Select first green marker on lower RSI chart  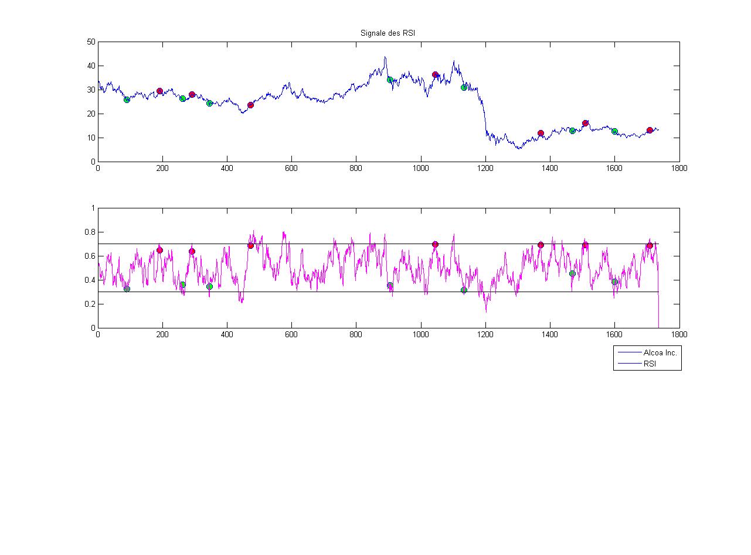coord(127,289)
